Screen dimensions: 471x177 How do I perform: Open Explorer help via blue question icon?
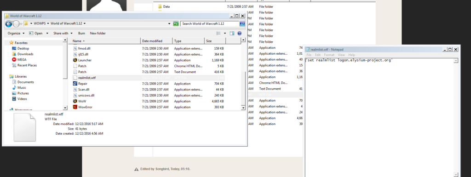pyautogui.click(x=239, y=33)
